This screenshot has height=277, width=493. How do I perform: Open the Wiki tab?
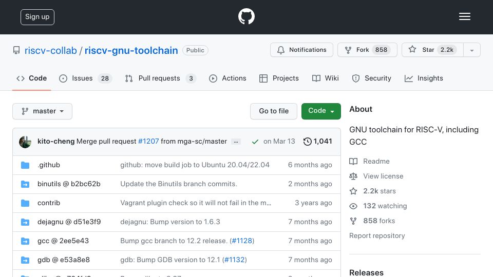[x=325, y=78]
